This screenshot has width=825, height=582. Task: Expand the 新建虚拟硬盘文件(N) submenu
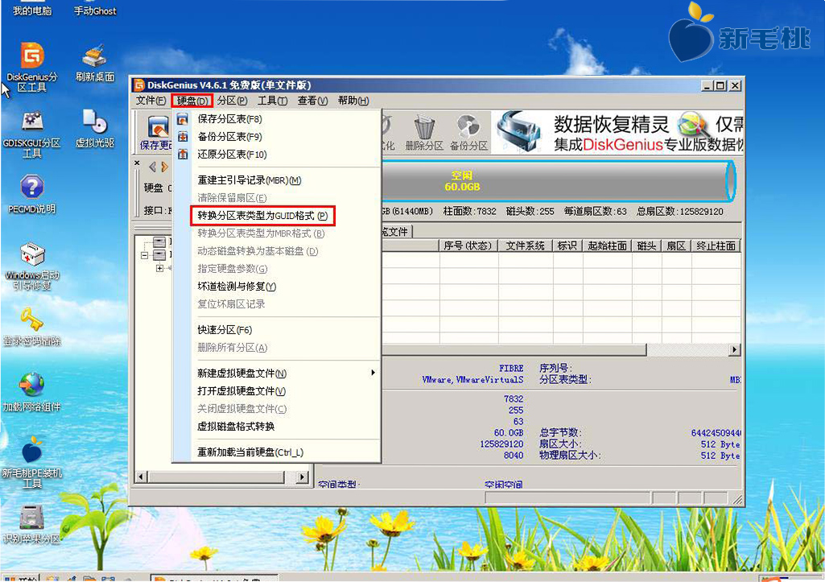coord(277,373)
